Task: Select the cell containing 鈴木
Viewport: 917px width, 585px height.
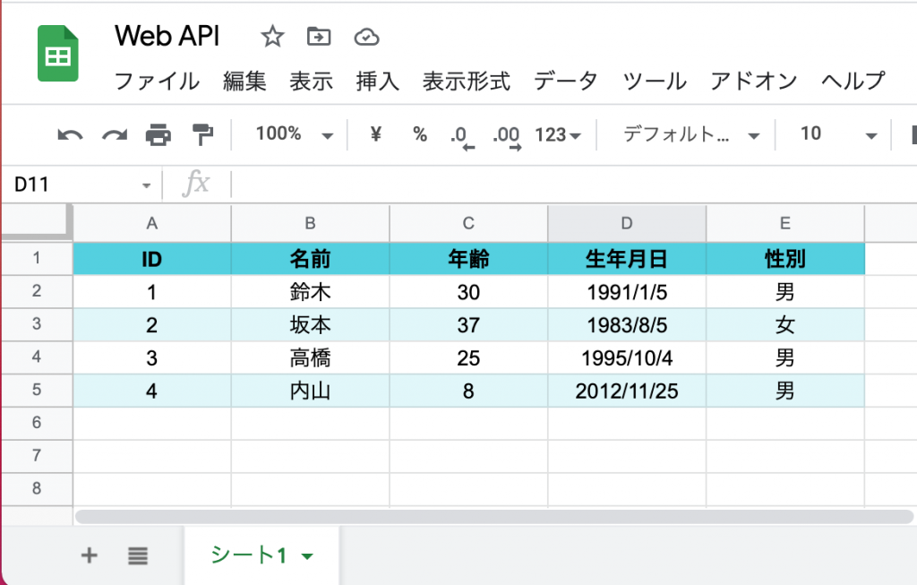Action: [311, 291]
